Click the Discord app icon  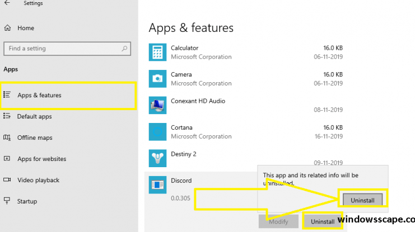pos(157,184)
